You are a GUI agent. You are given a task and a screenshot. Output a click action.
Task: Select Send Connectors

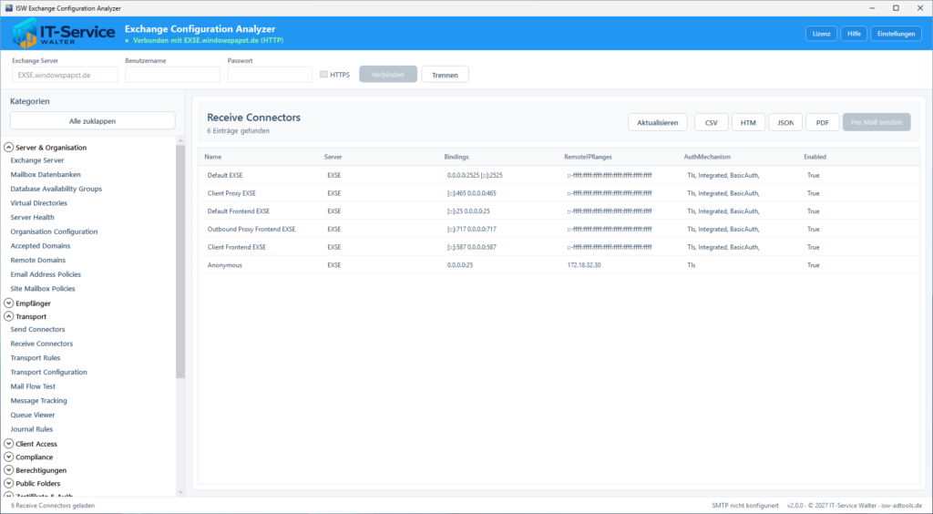tap(37, 329)
